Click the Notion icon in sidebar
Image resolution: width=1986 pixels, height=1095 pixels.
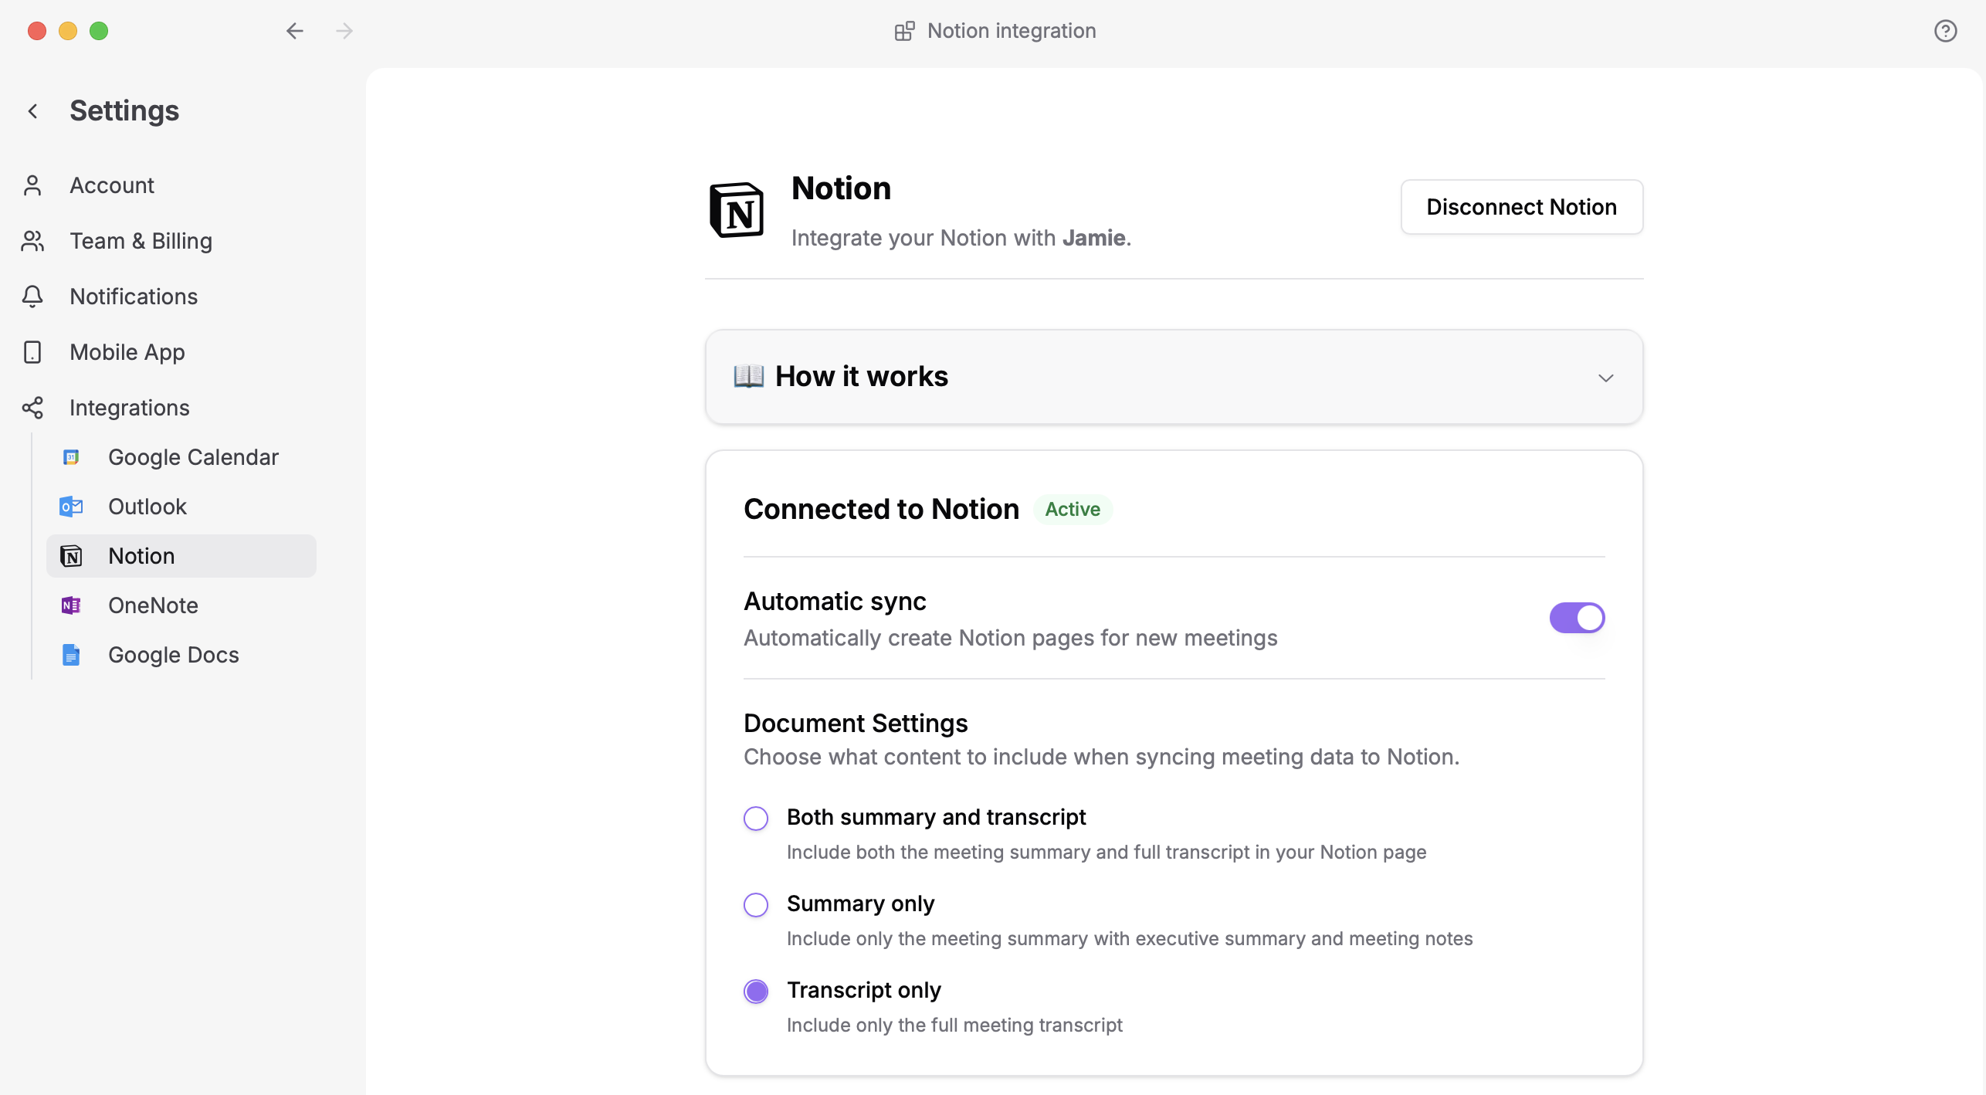[x=71, y=556]
